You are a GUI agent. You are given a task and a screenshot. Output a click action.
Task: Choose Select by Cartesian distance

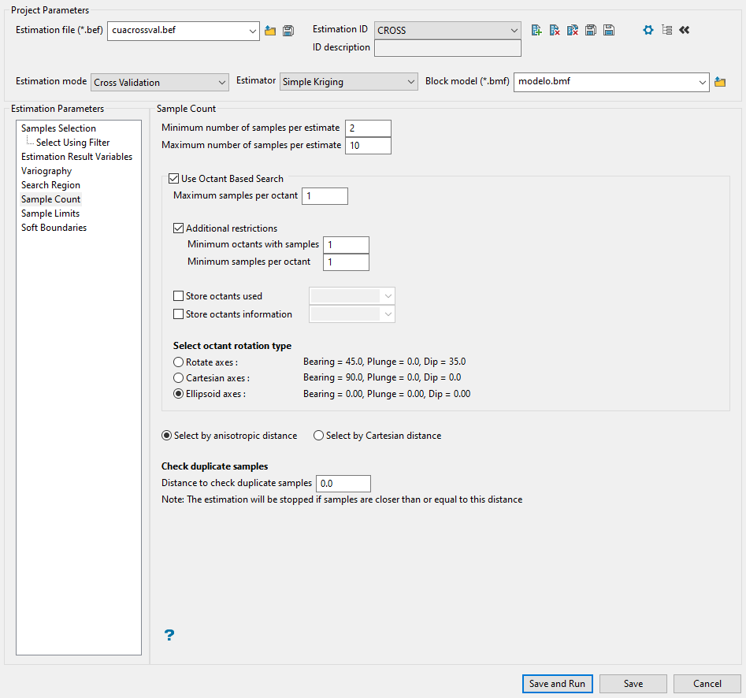pos(319,436)
